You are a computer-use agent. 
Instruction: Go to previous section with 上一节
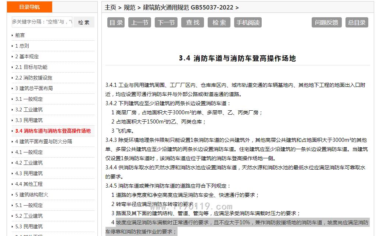140,22
